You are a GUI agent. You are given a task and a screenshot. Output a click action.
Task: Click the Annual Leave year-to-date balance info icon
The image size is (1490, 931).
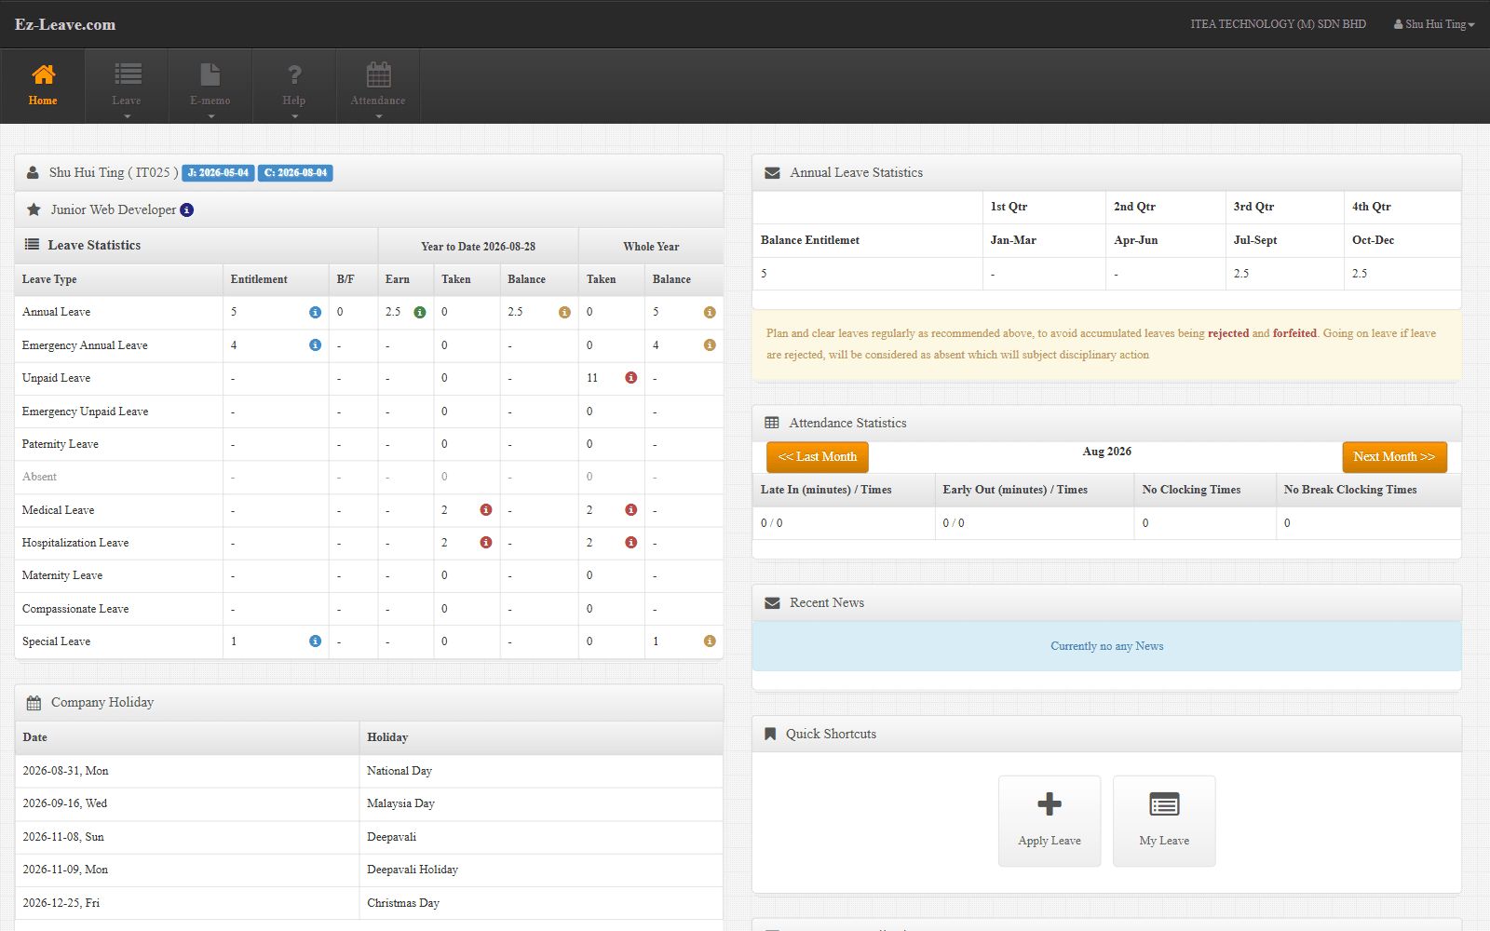(564, 313)
